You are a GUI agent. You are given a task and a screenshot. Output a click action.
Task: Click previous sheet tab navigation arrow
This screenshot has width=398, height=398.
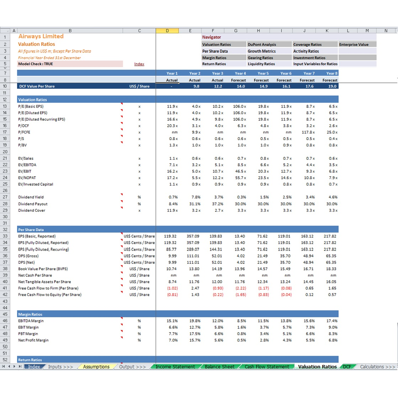(9, 366)
